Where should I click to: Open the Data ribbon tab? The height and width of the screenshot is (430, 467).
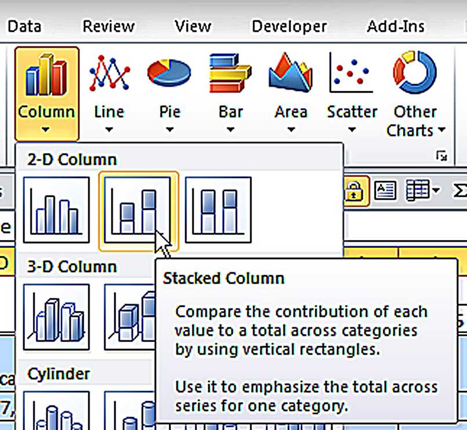point(24,26)
